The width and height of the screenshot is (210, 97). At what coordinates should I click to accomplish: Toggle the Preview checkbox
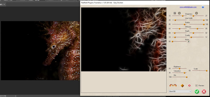[x=196, y=85]
